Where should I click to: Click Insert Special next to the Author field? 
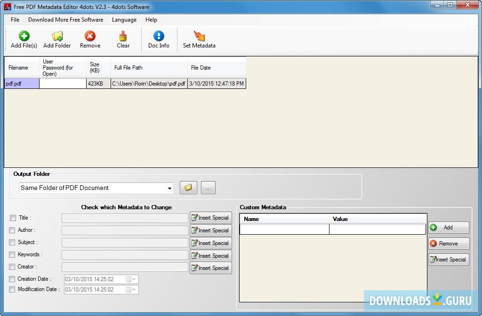[x=211, y=230]
